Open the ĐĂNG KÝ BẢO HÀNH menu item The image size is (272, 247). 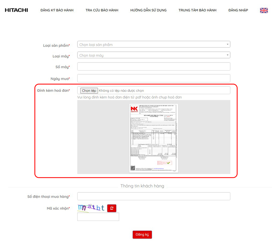(57, 10)
